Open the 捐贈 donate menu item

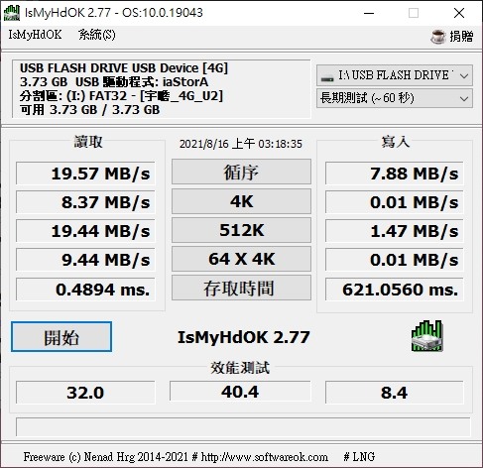[461, 36]
